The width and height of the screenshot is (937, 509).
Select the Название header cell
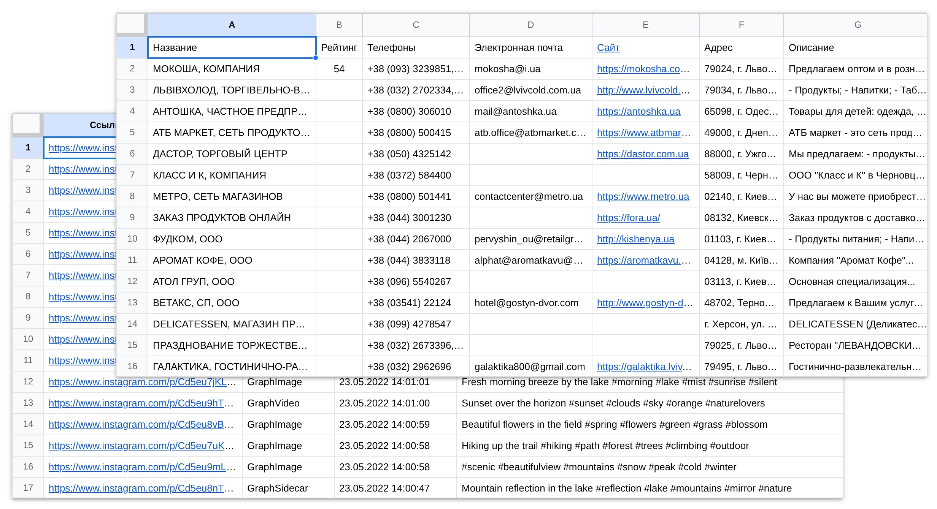tap(232, 47)
